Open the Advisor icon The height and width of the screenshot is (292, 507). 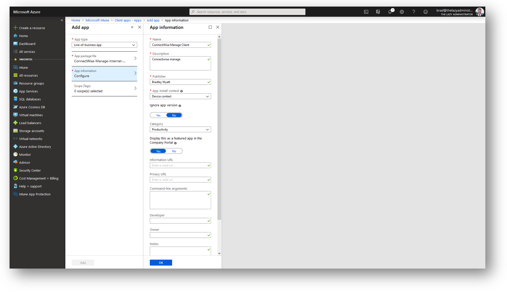coord(15,162)
